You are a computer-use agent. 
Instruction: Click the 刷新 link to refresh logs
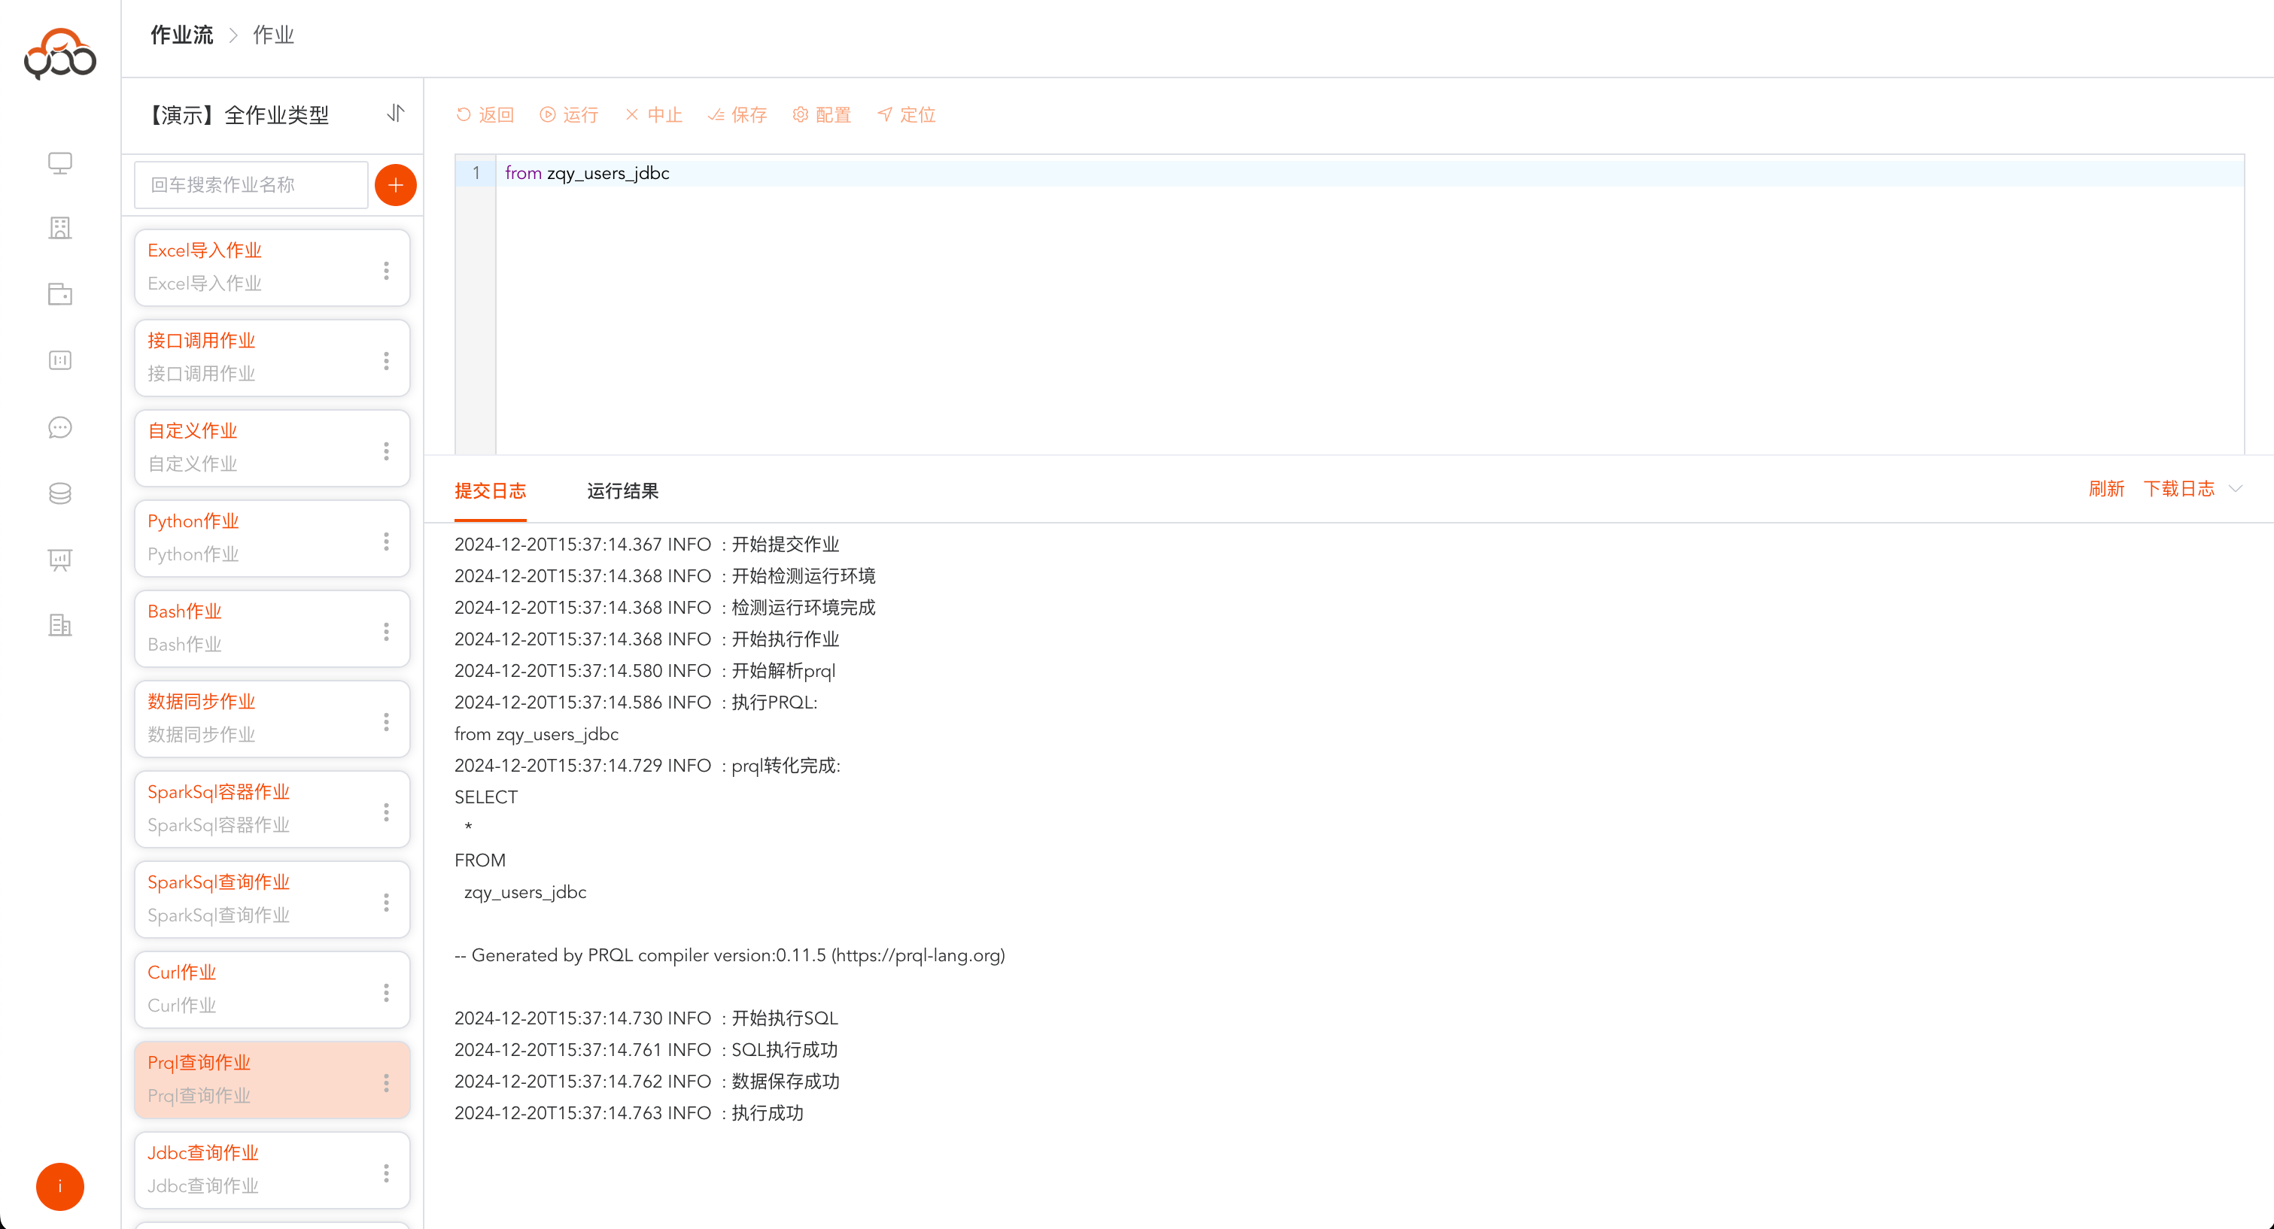click(2105, 489)
